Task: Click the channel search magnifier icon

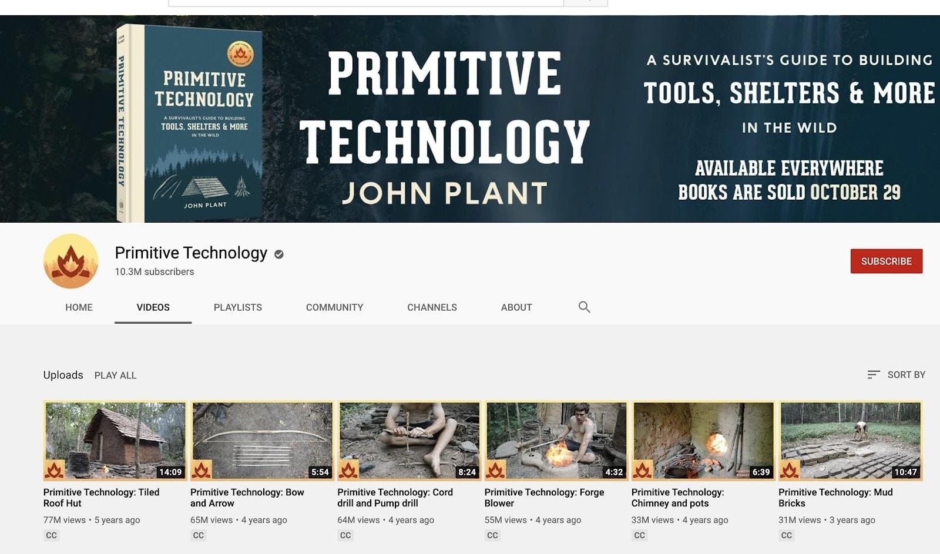Action: click(x=584, y=307)
